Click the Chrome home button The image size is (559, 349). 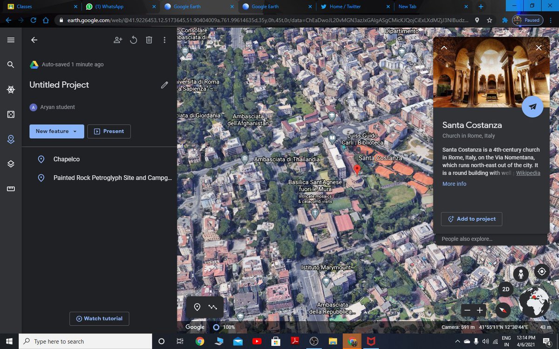pos(45,20)
